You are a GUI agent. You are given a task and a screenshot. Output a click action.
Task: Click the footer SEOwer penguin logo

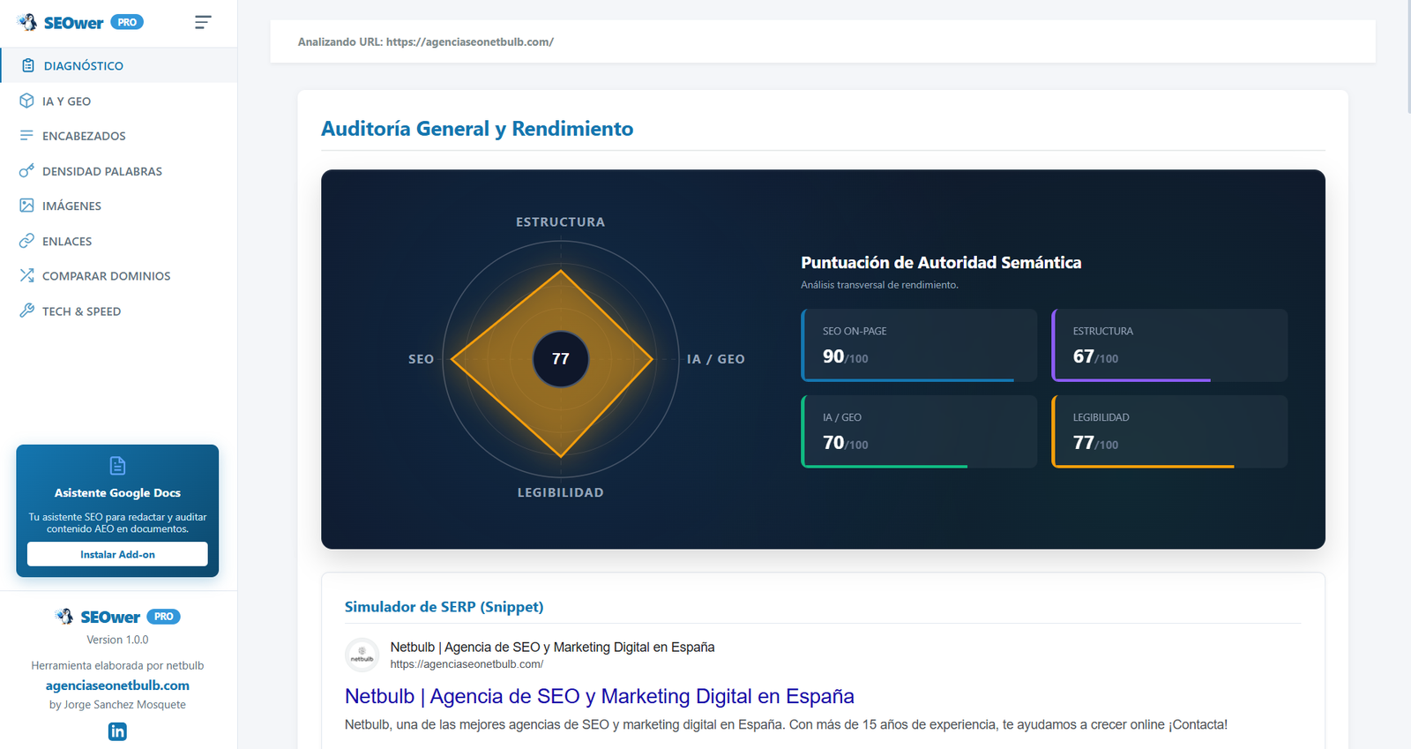click(x=64, y=616)
